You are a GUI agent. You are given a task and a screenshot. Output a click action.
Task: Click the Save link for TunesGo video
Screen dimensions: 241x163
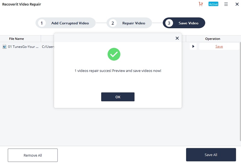(219, 47)
